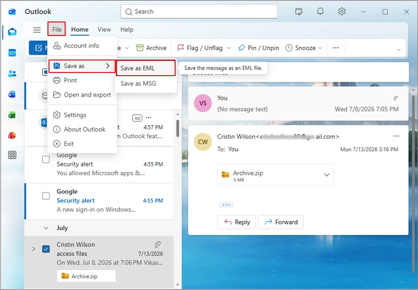This screenshot has height=290, width=418.
Task: Open the notifications bell
Action: click(320, 11)
